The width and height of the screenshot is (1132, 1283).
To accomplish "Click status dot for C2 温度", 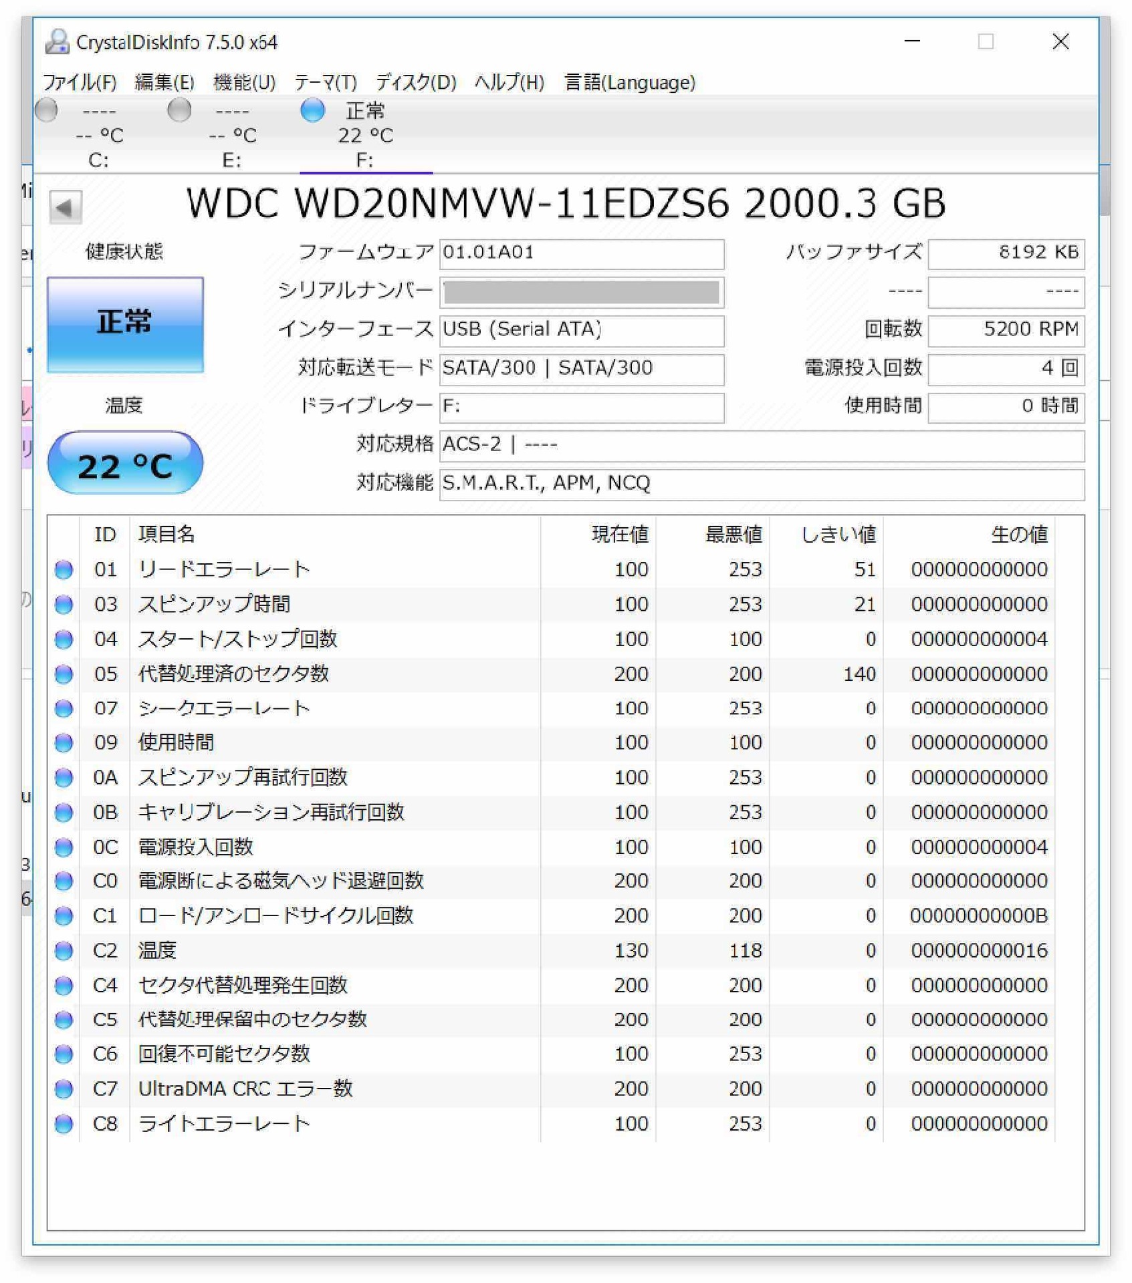I will click(x=64, y=951).
